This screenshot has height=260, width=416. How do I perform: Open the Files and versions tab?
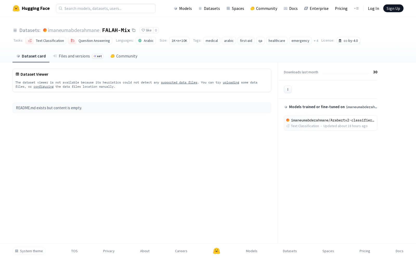[78, 56]
